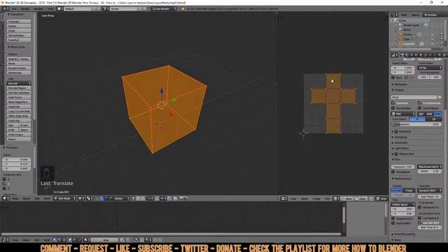Open the Mesh menu in the 3D view header
The image size is (448, 252).
(x=47, y=198)
